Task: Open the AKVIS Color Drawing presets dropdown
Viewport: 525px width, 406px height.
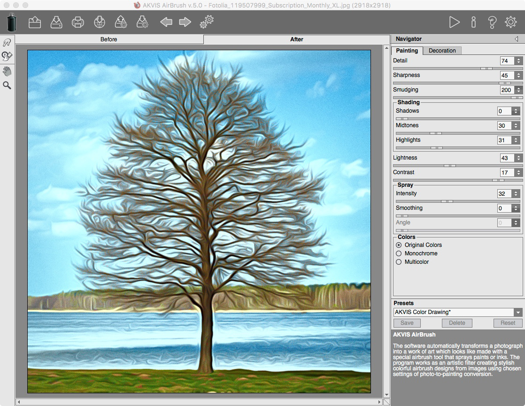Action: coord(518,313)
